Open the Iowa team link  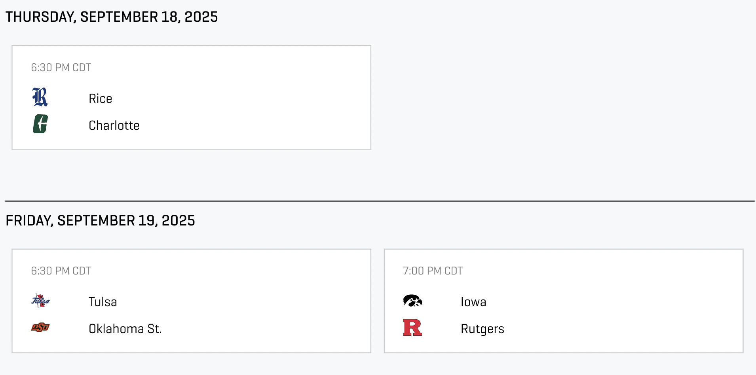click(x=473, y=302)
